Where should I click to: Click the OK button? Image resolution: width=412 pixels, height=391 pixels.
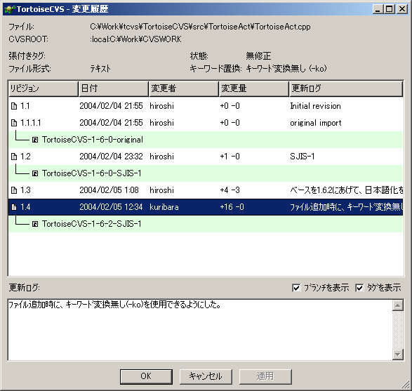[x=146, y=376]
